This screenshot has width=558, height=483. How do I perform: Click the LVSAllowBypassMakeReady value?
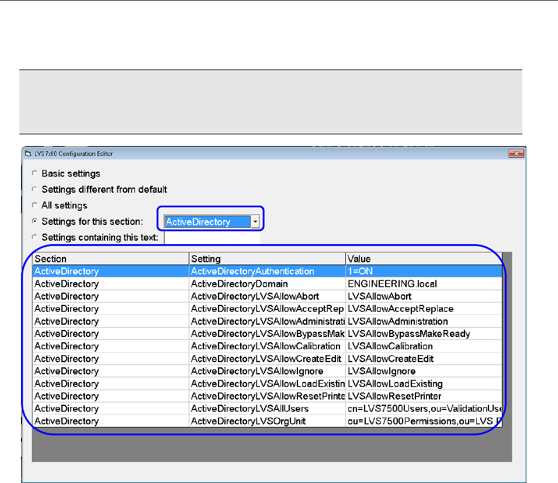(424, 333)
